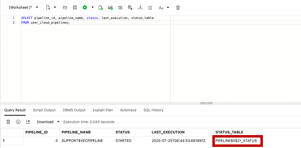Clear the editor with the toolbar trash icon
301x148 pixels.
coord(178,7)
